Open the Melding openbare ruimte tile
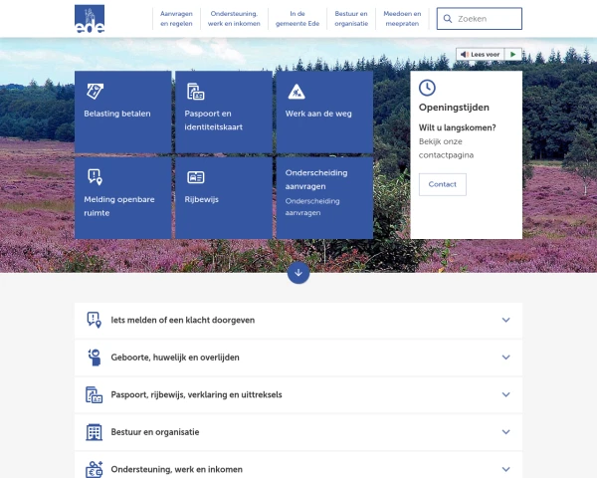597x478 pixels. coord(123,198)
